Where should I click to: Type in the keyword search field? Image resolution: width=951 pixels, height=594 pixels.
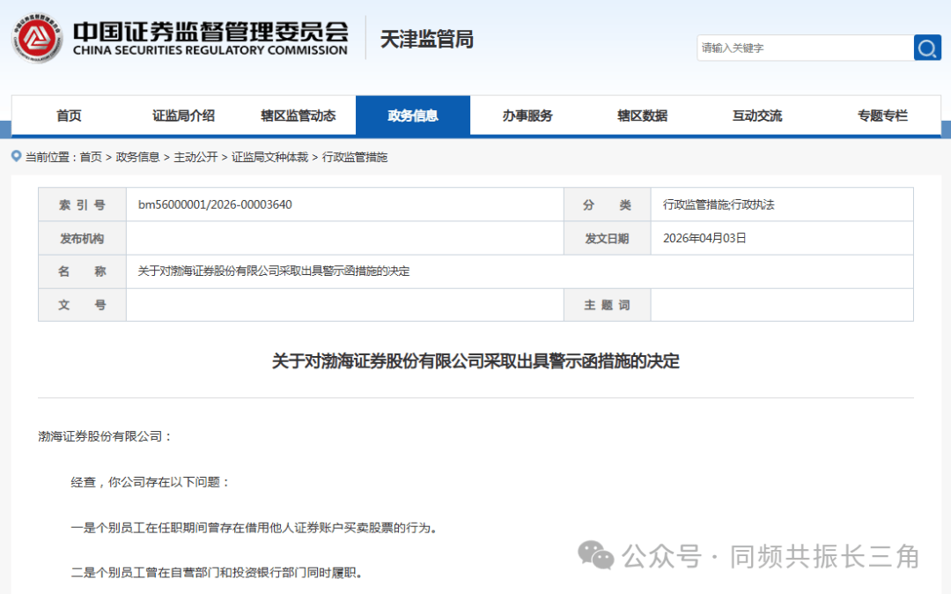[x=804, y=48]
